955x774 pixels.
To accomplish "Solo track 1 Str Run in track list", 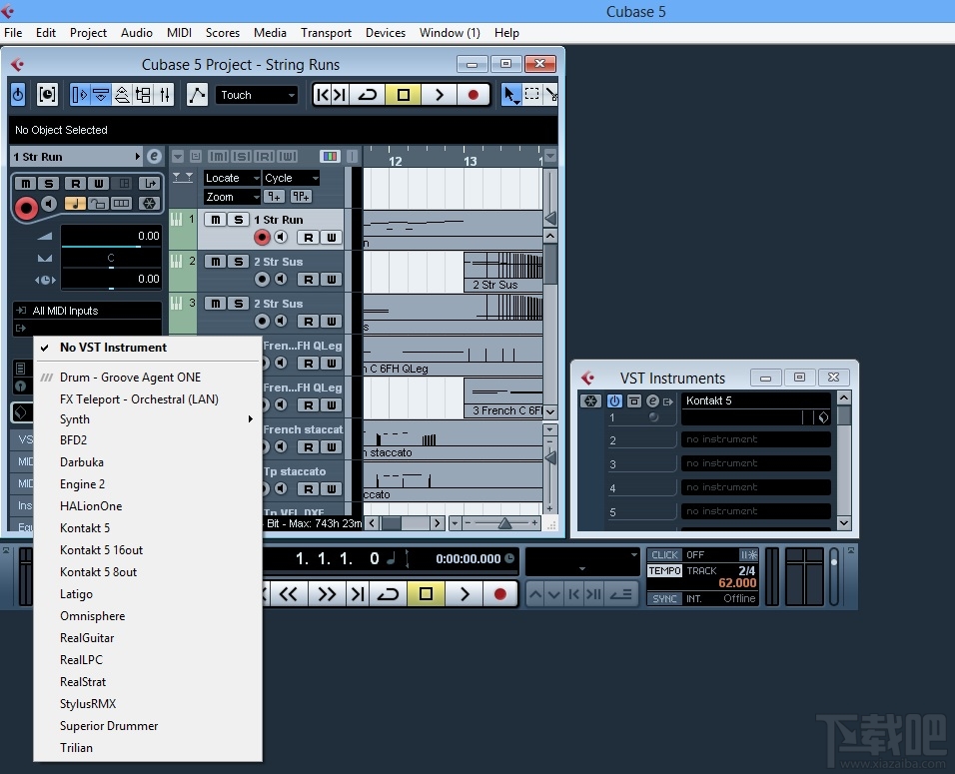I will coord(238,220).
